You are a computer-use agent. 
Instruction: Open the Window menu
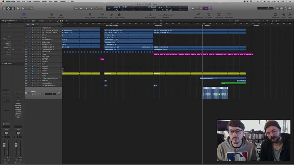coord(62,1)
